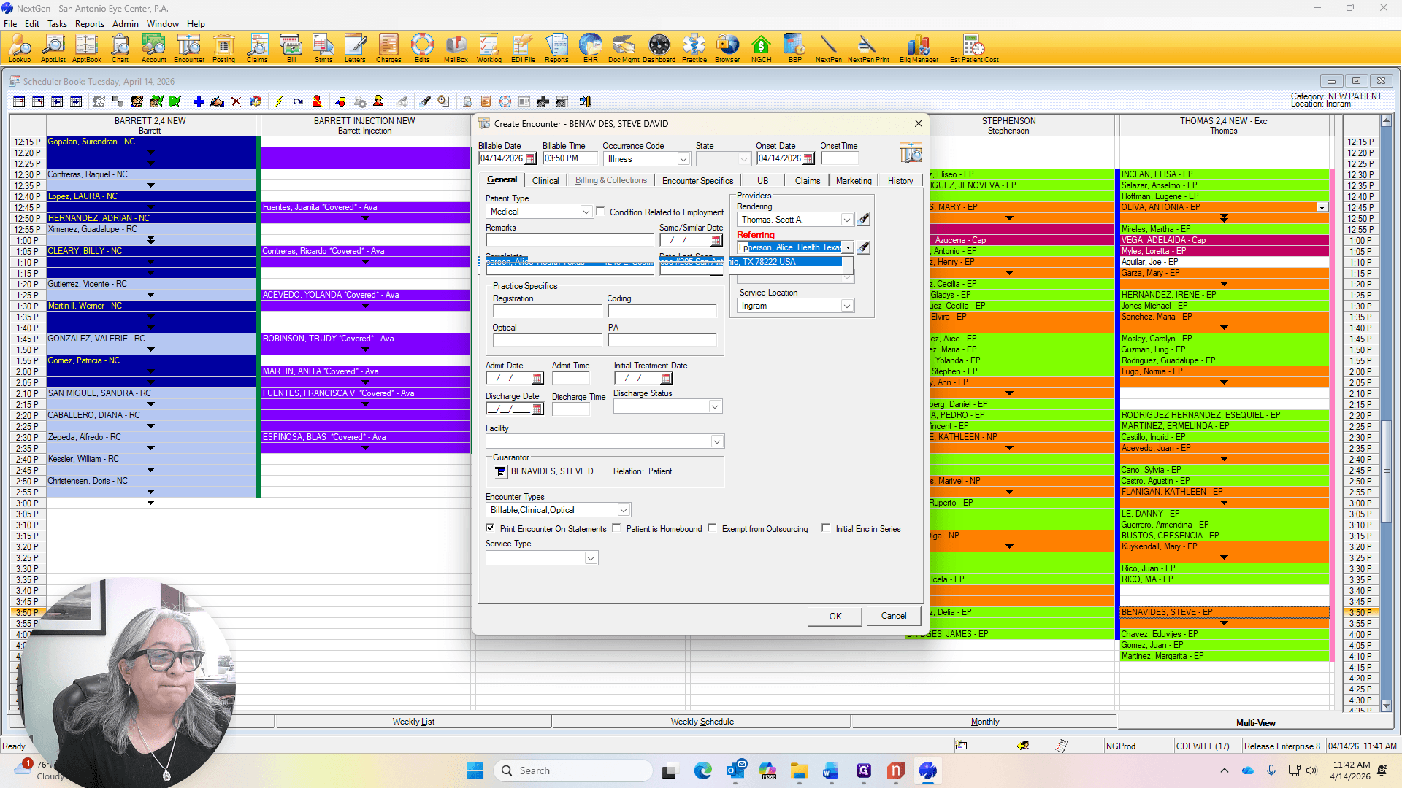Select BENAVIDES, STEVE - EP appointment
The image size is (1402, 788).
point(1224,612)
